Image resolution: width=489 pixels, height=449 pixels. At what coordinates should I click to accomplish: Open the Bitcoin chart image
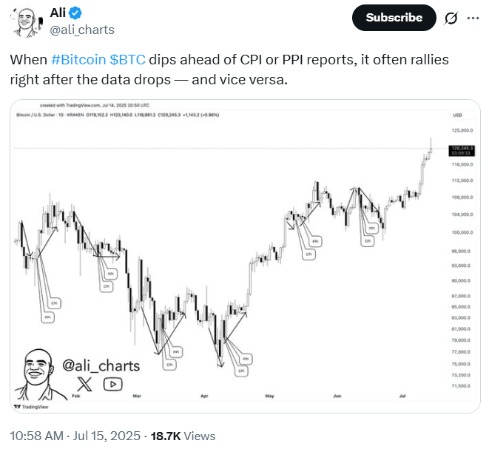click(x=245, y=256)
